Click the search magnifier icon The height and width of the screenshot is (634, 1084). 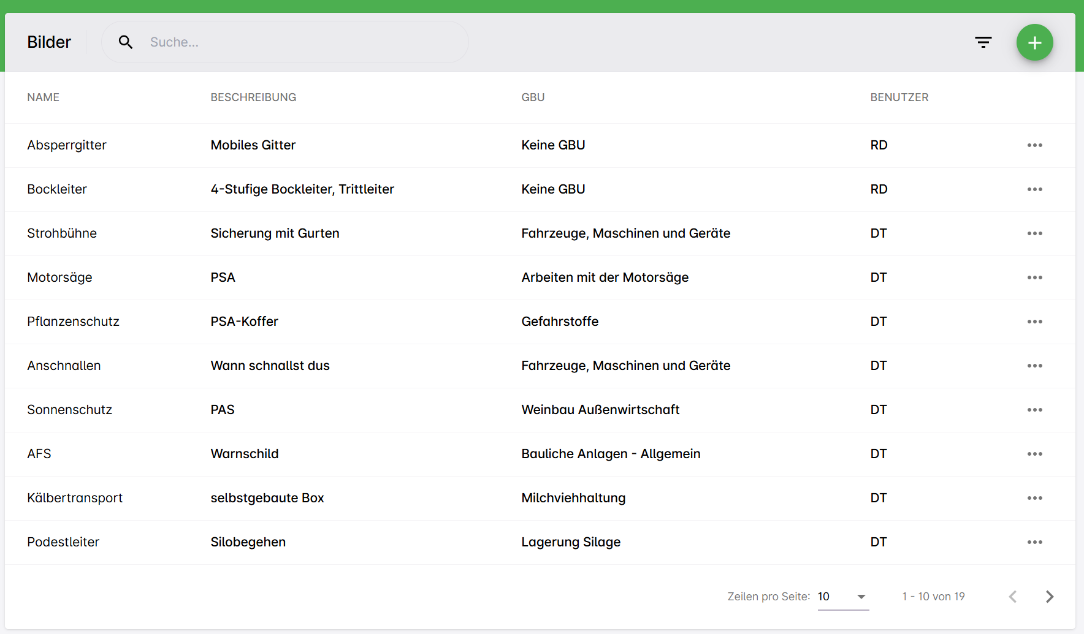pos(126,42)
